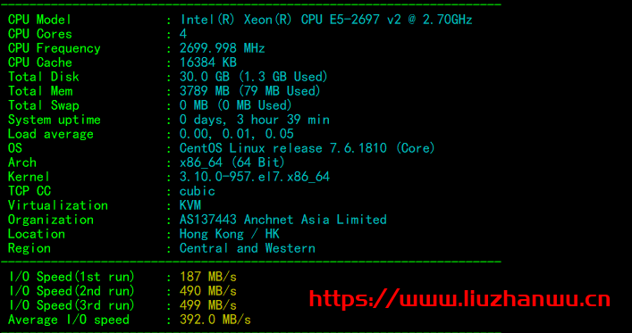Click the Region Central and Western value
This screenshot has height=333, width=632.
coord(247,248)
